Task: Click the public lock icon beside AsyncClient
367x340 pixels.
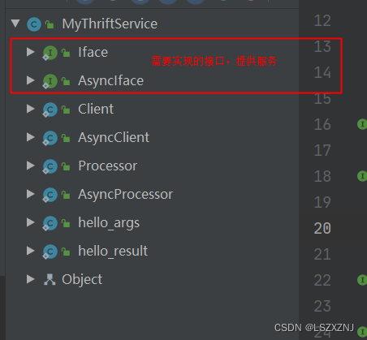Action: pyautogui.click(x=66, y=138)
